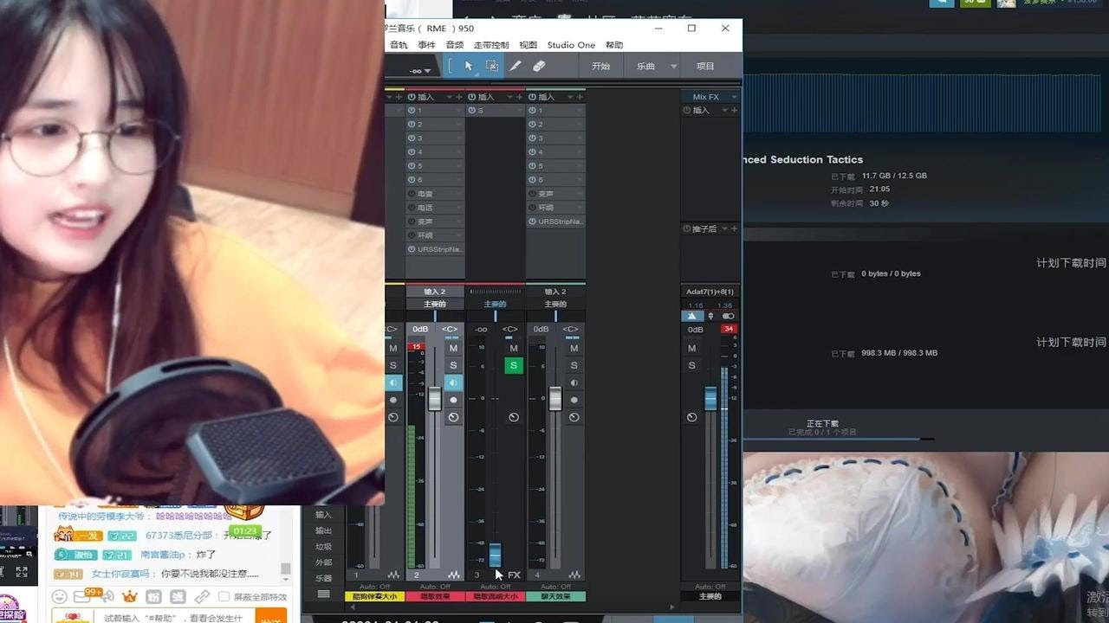Image resolution: width=1109 pixels, height=623 pixels.
Task: Open channel 4 automation dial icon
Action: pos(574,417)
